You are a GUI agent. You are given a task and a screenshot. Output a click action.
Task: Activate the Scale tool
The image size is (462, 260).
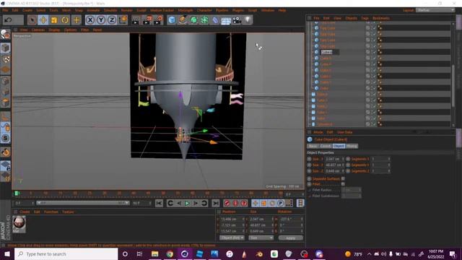(x=54, y=20)
